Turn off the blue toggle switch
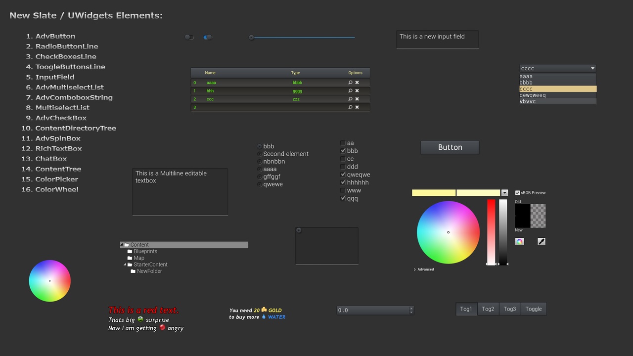 point(208,37)
